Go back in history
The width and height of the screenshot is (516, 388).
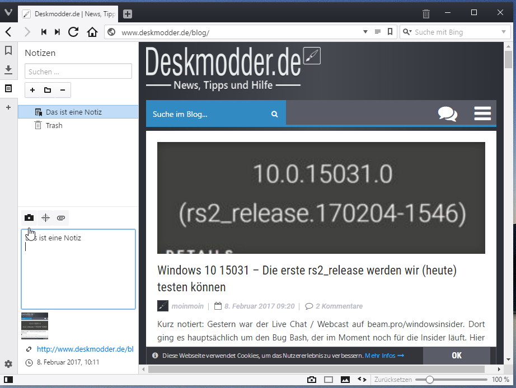pyautogui.click(x=8, y=32)
